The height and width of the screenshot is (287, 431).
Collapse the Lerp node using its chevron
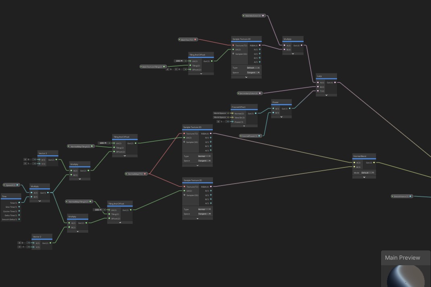326,95
